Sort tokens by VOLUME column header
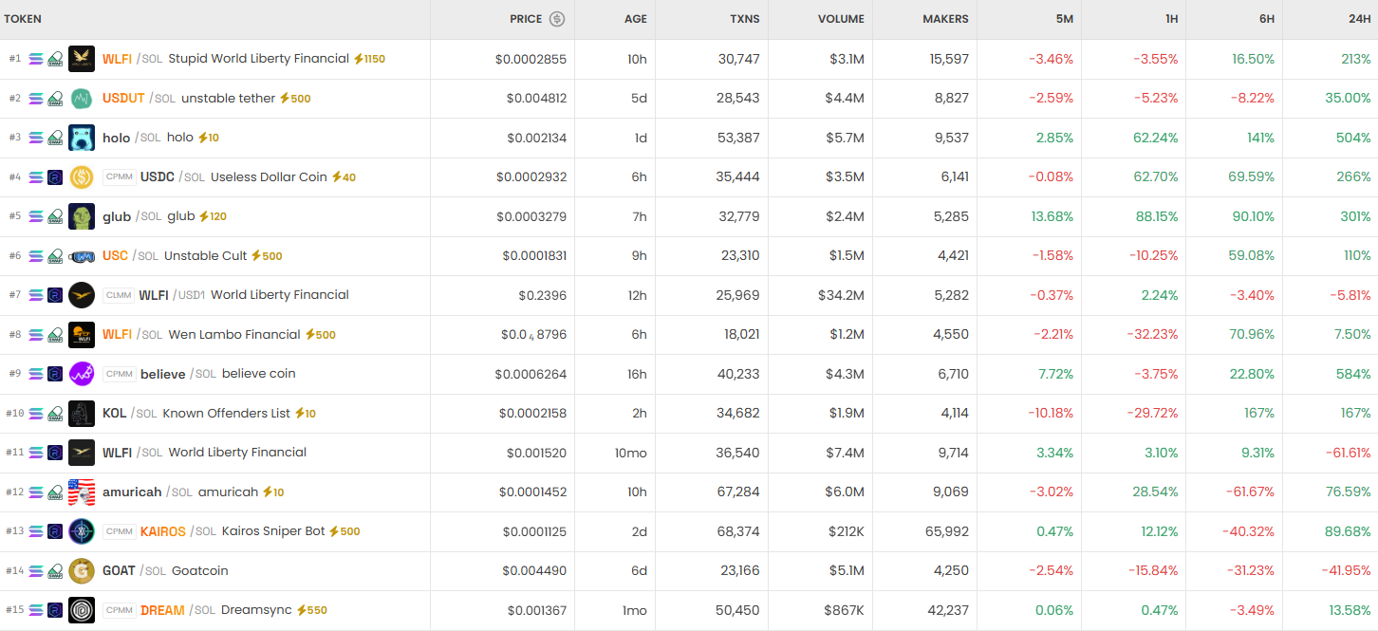Image resolution: width=1378 pixels, height=631 pixels. 841,19
